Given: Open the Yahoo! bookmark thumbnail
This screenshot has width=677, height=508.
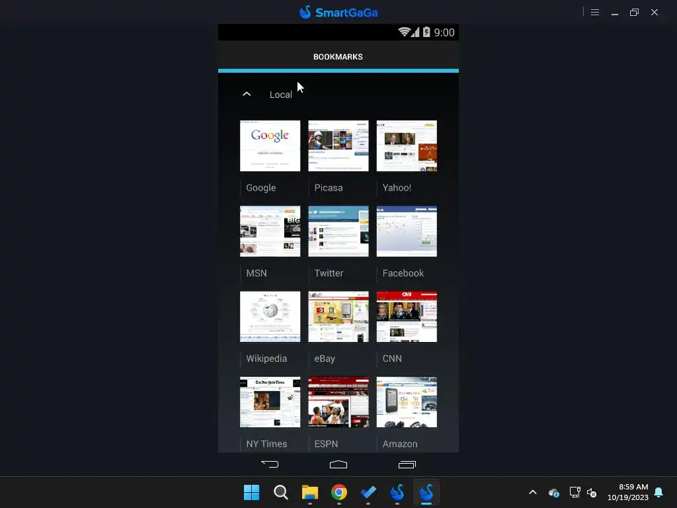Looking at the screenshot, I should click(x=407, y=146).
